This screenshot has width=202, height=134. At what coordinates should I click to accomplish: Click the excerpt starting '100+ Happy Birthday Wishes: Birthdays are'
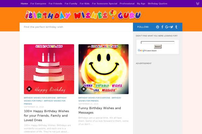[x=47, y=128]
